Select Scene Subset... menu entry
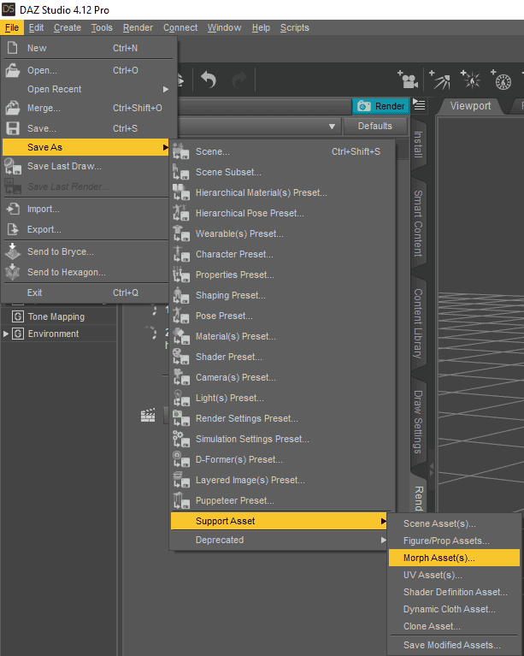This screenshot has height=656, width=524. (228, 172)
